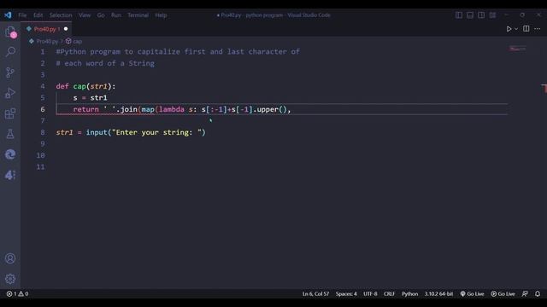Click the comment '#Python program to capitalize' line
Viewport: 547px width, 307px height.
coord(178,52)
